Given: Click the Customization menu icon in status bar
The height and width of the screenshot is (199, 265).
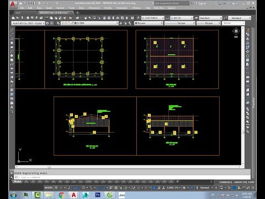Looking at the screenshot, I should click(x=253, y=187).
